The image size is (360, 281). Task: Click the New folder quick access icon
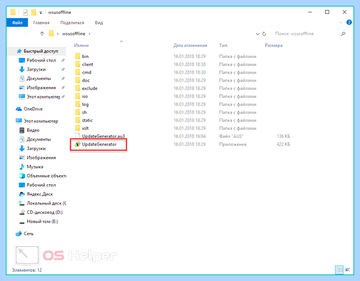tap(34, 12)
